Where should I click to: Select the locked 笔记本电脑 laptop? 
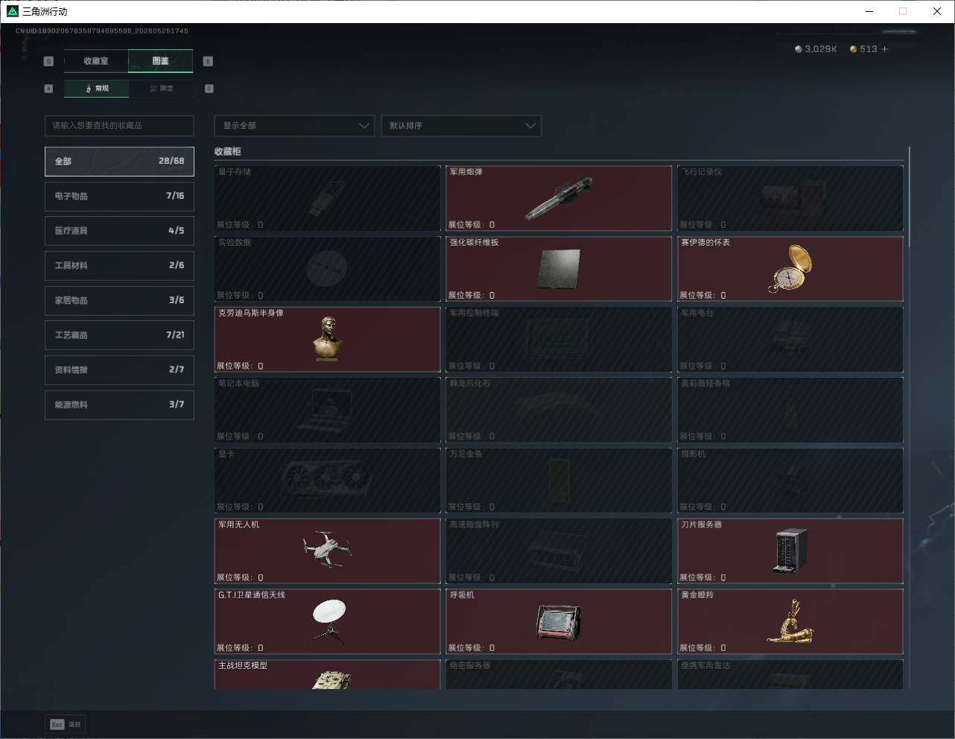328,410
